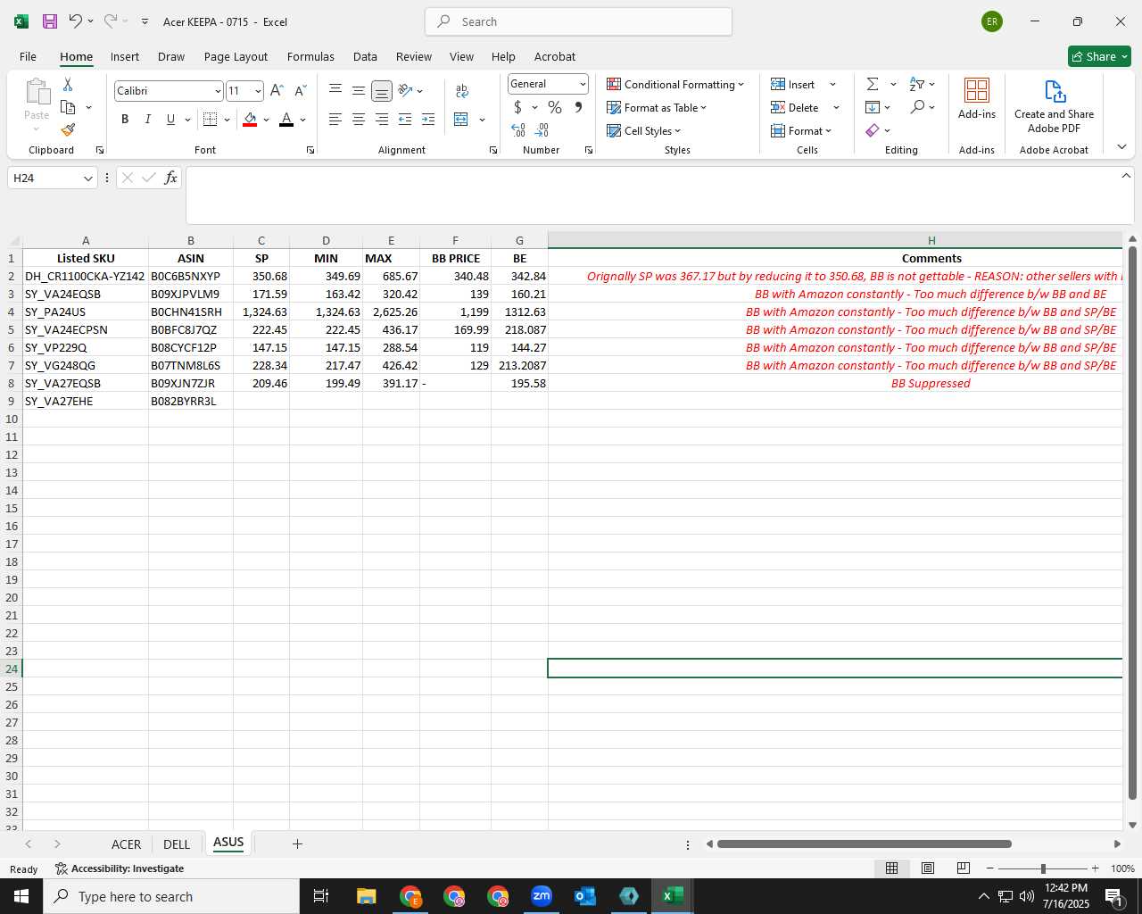Image resolution: width=1142 pixels, height=914 pixels.
Task: Collapse the ribbon chevron
Action: [x=1121, y=146]
